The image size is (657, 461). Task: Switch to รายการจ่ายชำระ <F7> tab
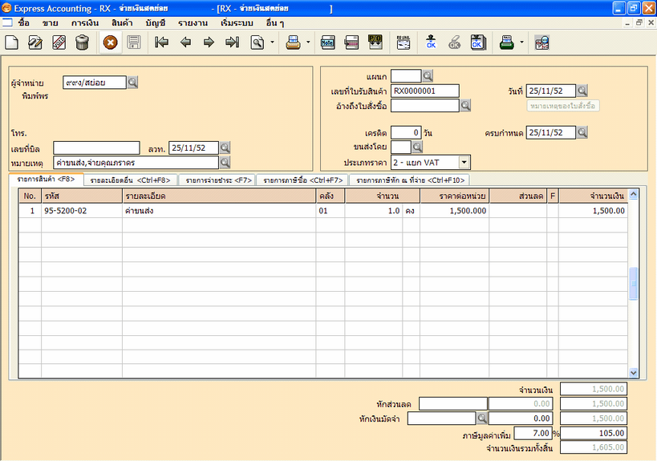(x=218, y=180)
